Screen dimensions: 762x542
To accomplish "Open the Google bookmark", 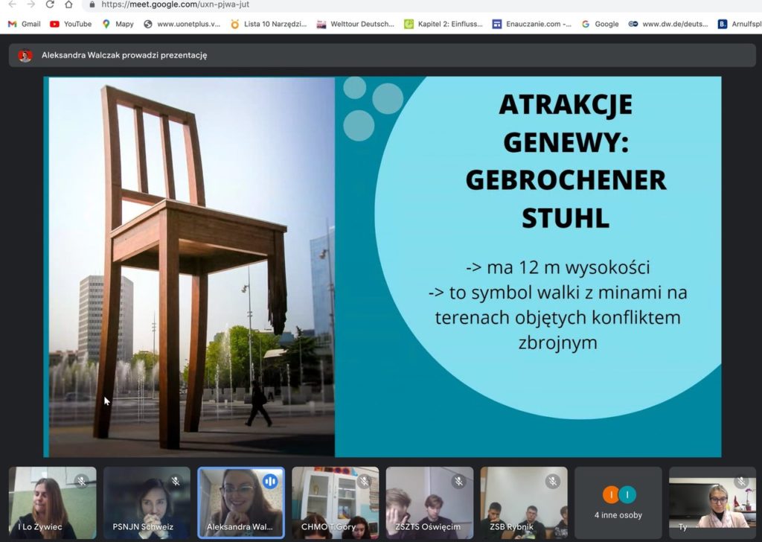I will coord(600,24).
